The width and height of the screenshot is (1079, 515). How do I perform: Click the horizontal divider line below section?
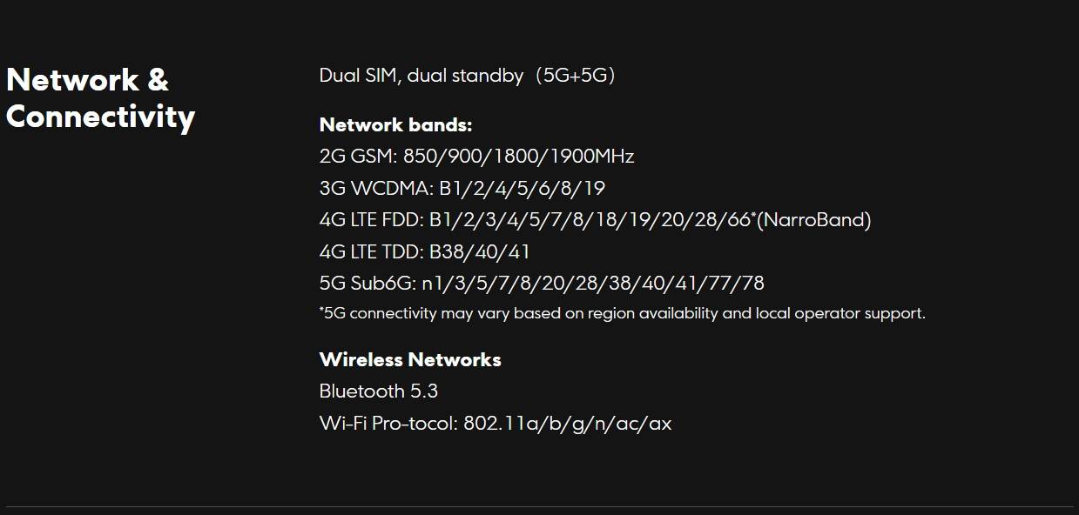539,506
